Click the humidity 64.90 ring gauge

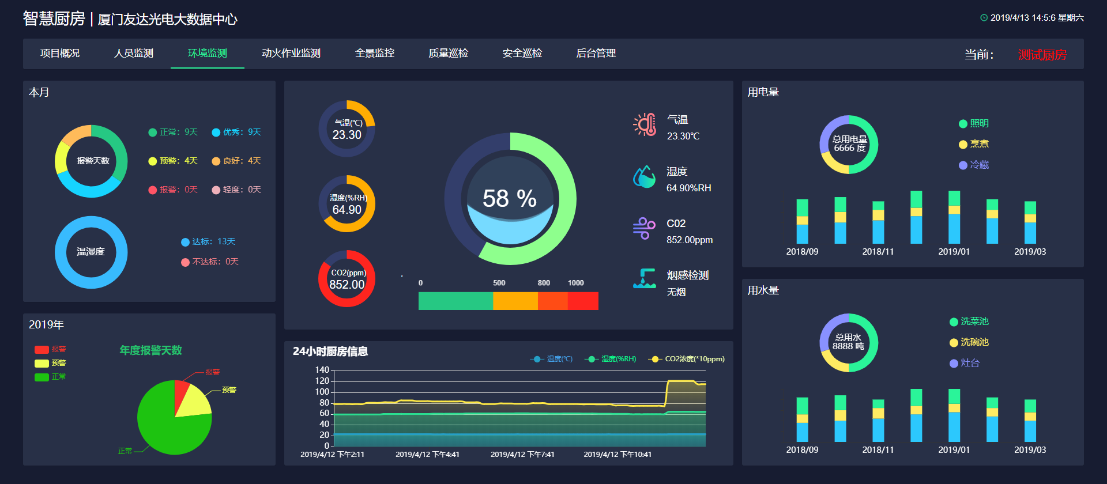347,204
